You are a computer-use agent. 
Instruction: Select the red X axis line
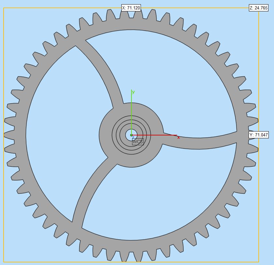coord(155,135)
